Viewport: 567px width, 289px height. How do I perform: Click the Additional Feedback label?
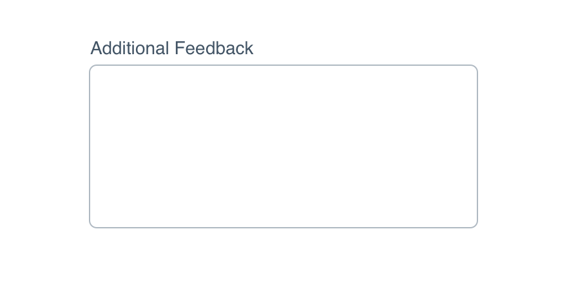(172, 48)
